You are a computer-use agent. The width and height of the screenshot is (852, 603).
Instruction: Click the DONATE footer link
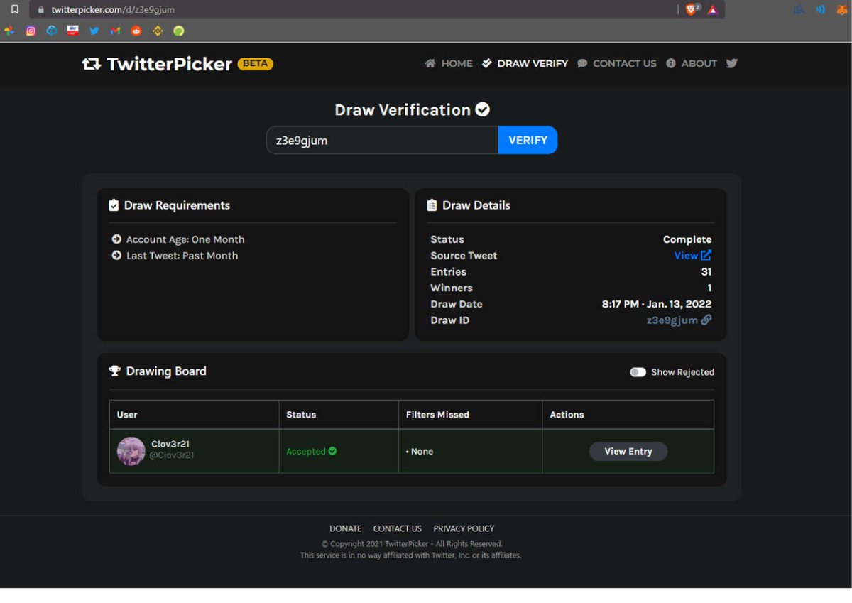346,528
